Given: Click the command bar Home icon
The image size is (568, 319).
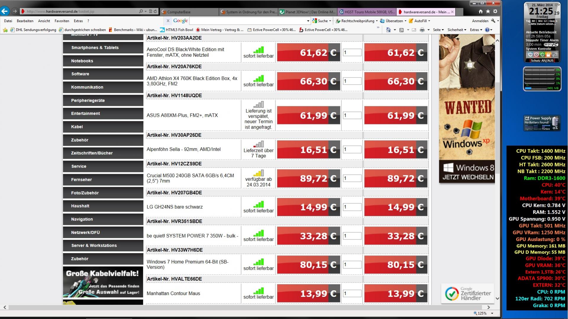Looking at the screenshot, I should 388,30.
